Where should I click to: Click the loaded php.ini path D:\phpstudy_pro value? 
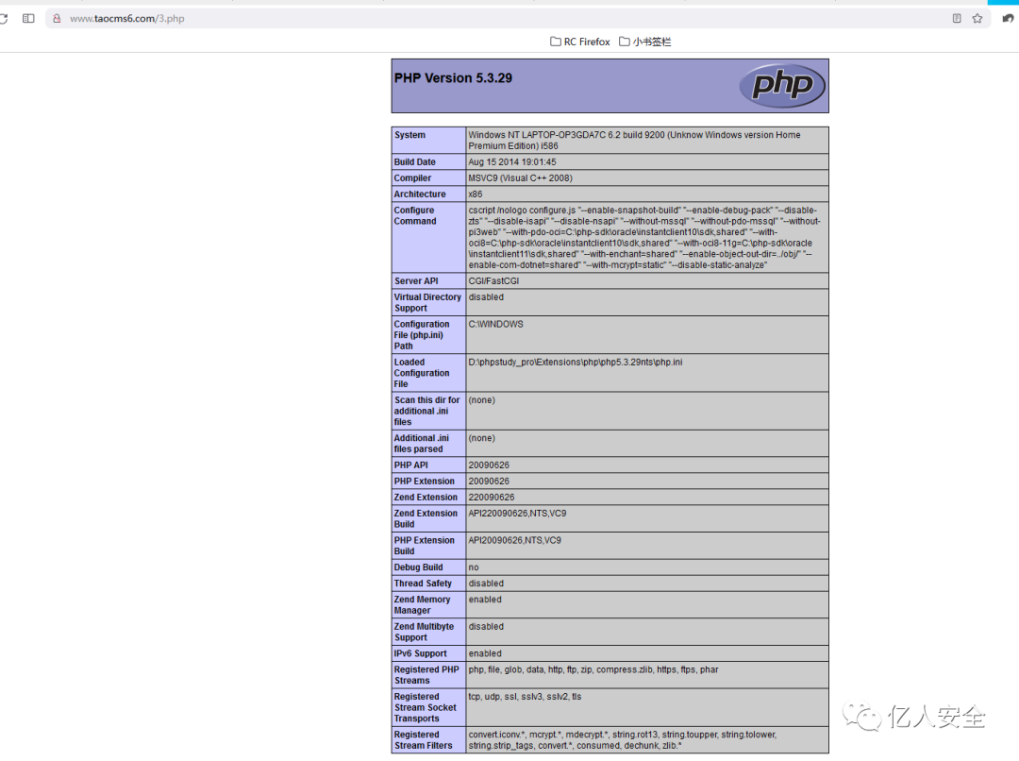(576, 362)
